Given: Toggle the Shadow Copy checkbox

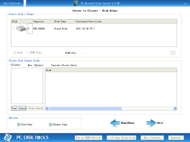Looking at the screenshot, I should click(51, 124).
